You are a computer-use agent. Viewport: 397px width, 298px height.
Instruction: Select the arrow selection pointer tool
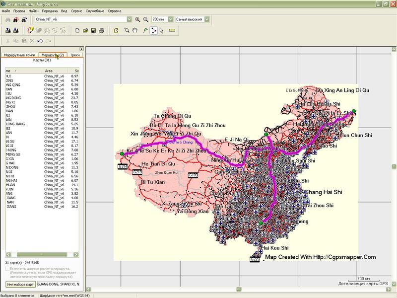tap(161, 30)
